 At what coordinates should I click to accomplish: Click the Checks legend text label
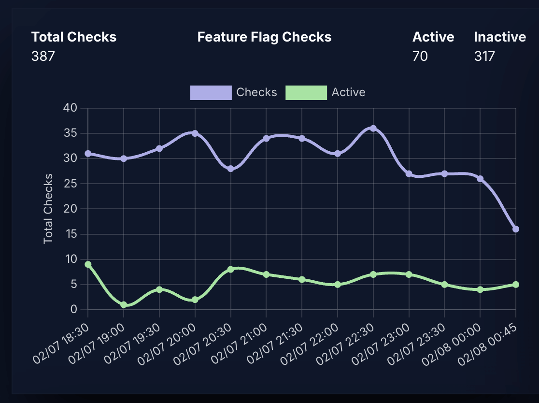point(256,92)
